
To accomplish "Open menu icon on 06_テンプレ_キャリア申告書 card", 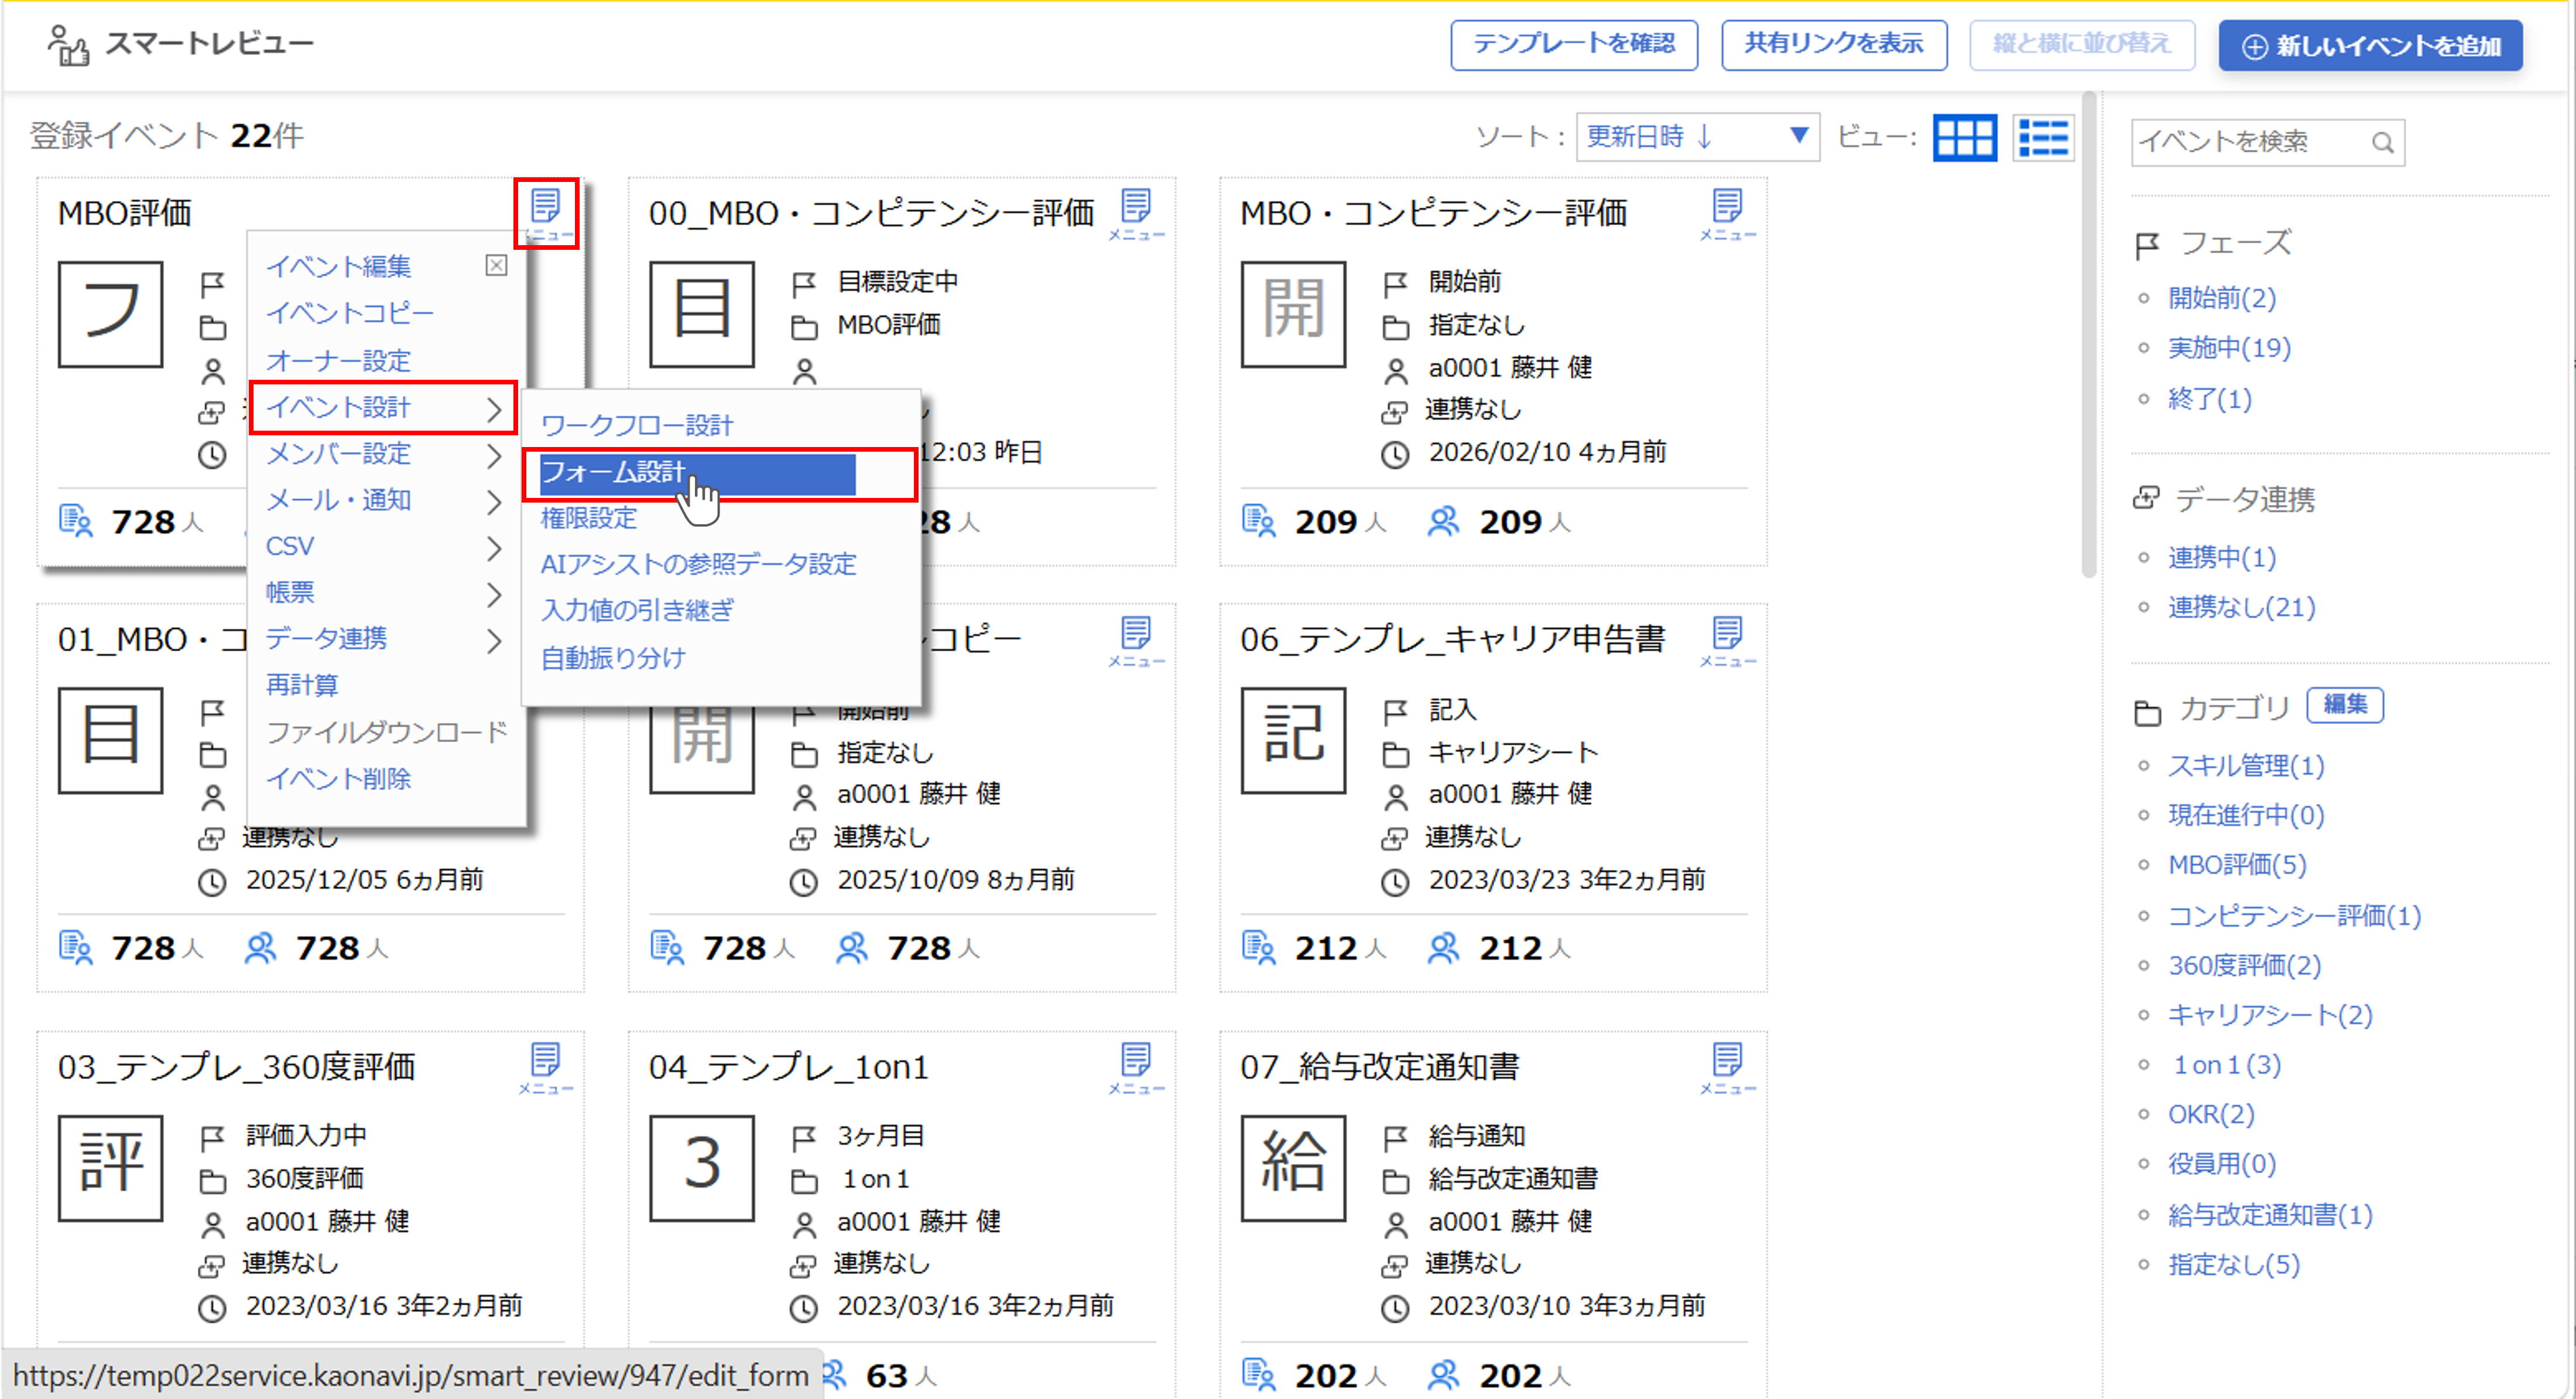I will pos(1727,640).
